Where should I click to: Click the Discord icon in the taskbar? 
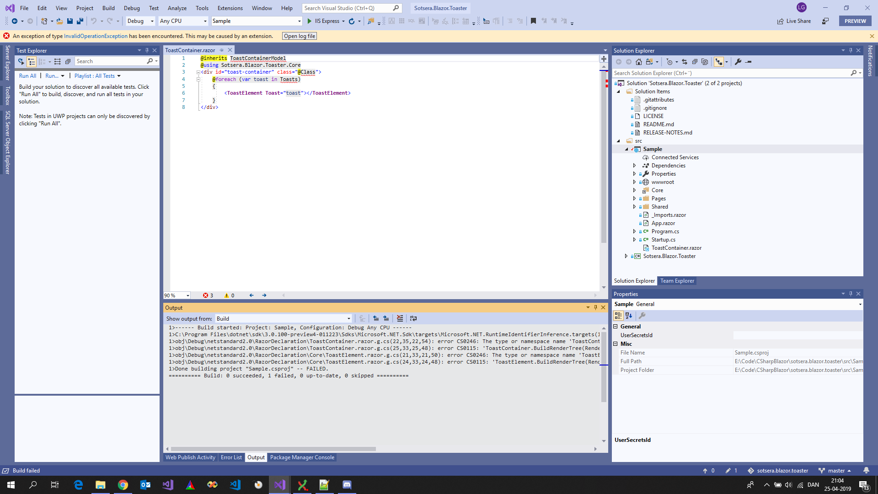(x=347, y=485)
